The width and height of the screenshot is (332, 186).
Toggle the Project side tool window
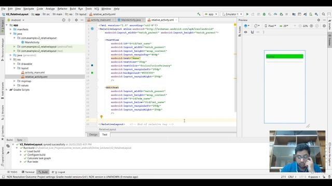(x=2, y=26)
